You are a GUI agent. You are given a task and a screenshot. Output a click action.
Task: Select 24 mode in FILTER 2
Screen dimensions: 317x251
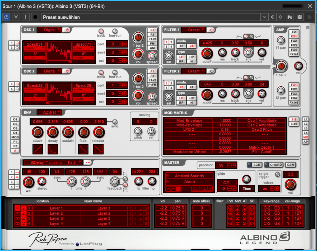click(x=192, y=87)
